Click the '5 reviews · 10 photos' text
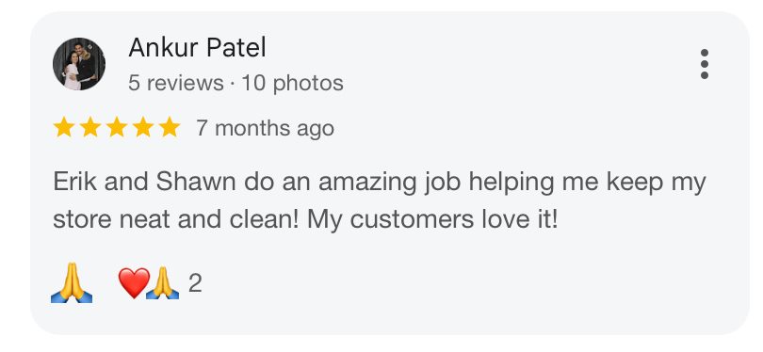 click(x=235, y=83)
